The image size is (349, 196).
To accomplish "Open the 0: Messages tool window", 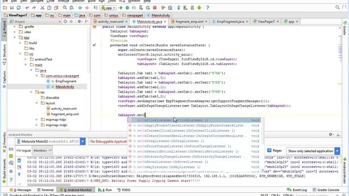I will tap(21, 190).
